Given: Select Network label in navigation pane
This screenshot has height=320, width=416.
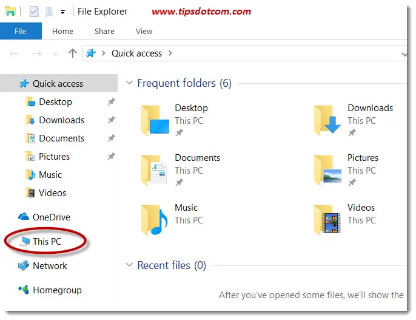Looking at the screenshot, I should pos(50,266).
